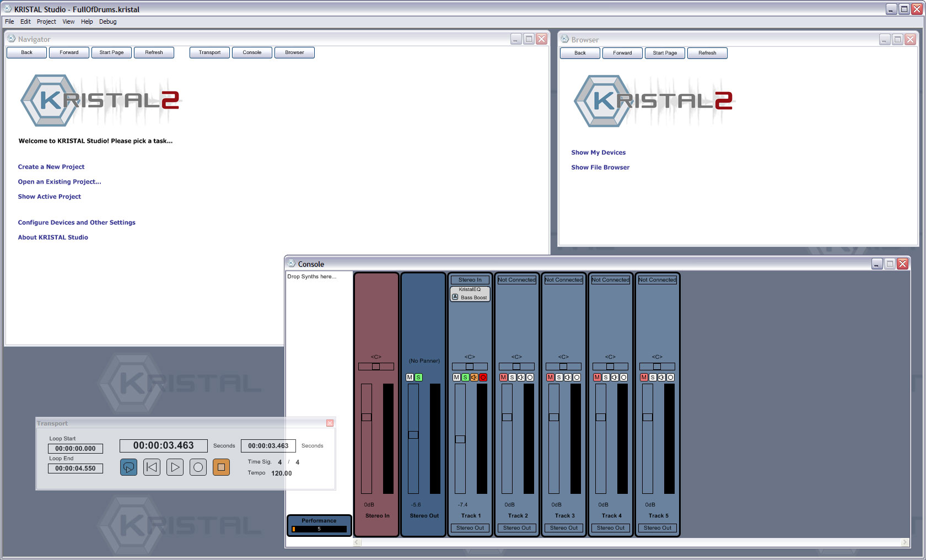Unmute Track 2 in Console
Viewport: 926px width, 560px height.
[503, 378]
